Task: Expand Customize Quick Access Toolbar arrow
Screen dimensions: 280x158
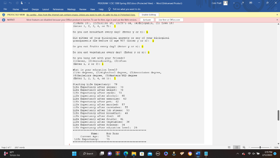Action: click(29, 3)
